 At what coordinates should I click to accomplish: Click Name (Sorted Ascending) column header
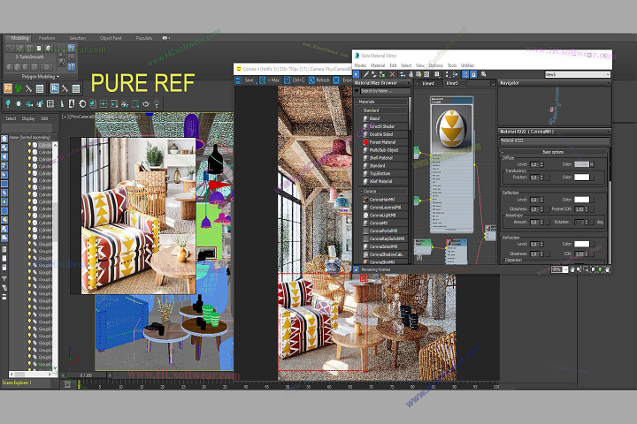coord(33,137)
